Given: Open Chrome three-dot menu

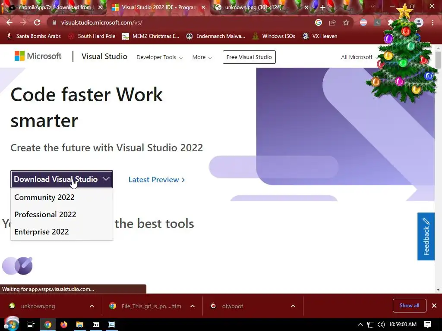Looking at the screenshot, I should 433,22.
